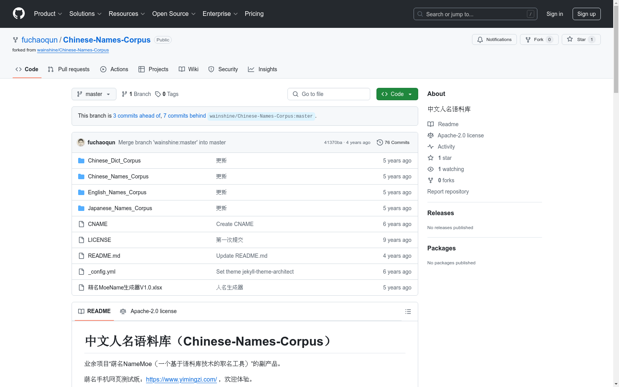View the 76 Commits history
Screen dimensions: 619x387
coord(393,142)
